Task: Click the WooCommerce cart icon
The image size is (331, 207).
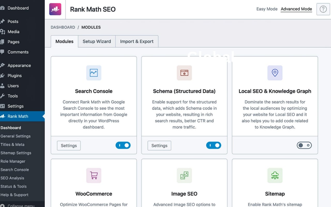Action: coord(94,175)
